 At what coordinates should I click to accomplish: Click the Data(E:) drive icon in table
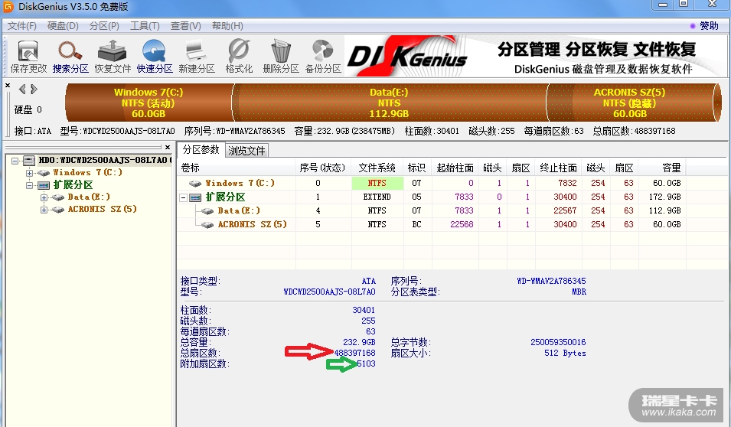pos(207,210)
